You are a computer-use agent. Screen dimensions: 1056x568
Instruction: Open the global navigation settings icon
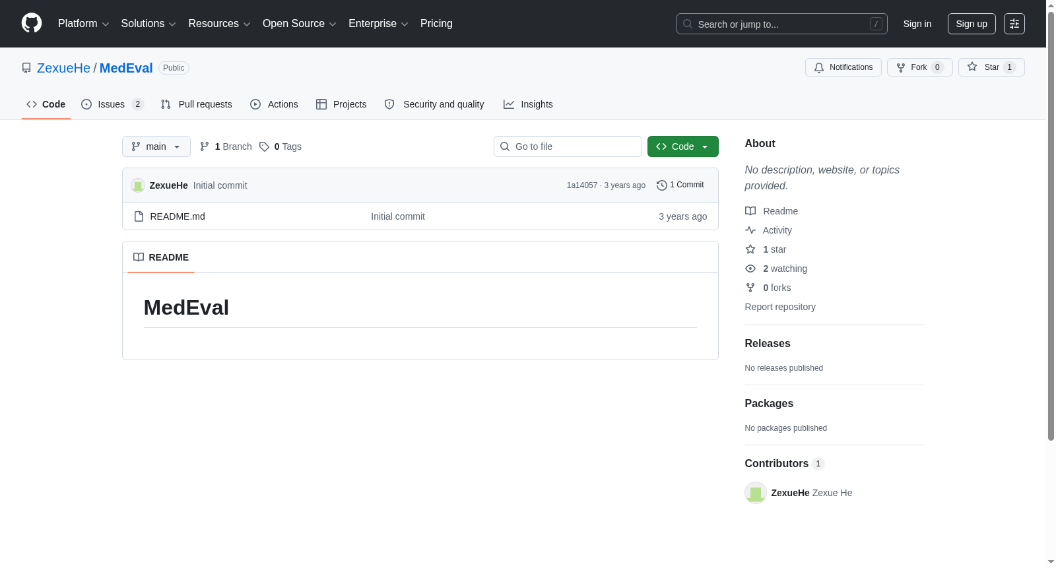[x=1014, y=24]
